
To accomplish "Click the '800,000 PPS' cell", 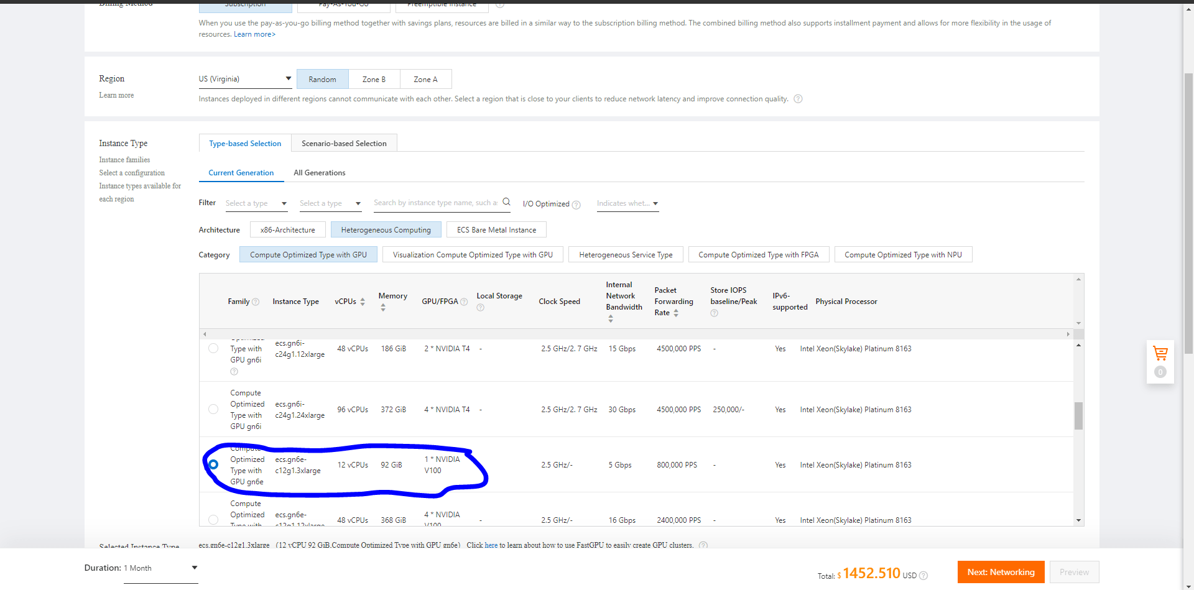I will click(677, 465).
